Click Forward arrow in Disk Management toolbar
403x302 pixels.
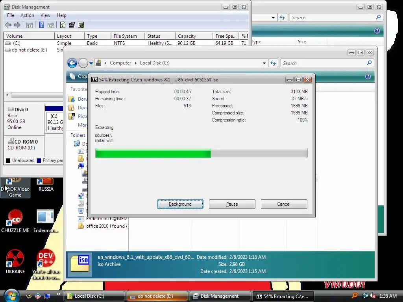click(17, 25)
